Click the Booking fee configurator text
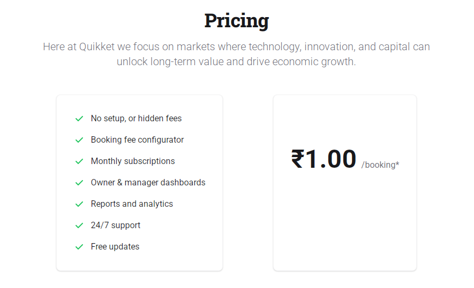Screen dimensions: 474x288 click(137, 140)
